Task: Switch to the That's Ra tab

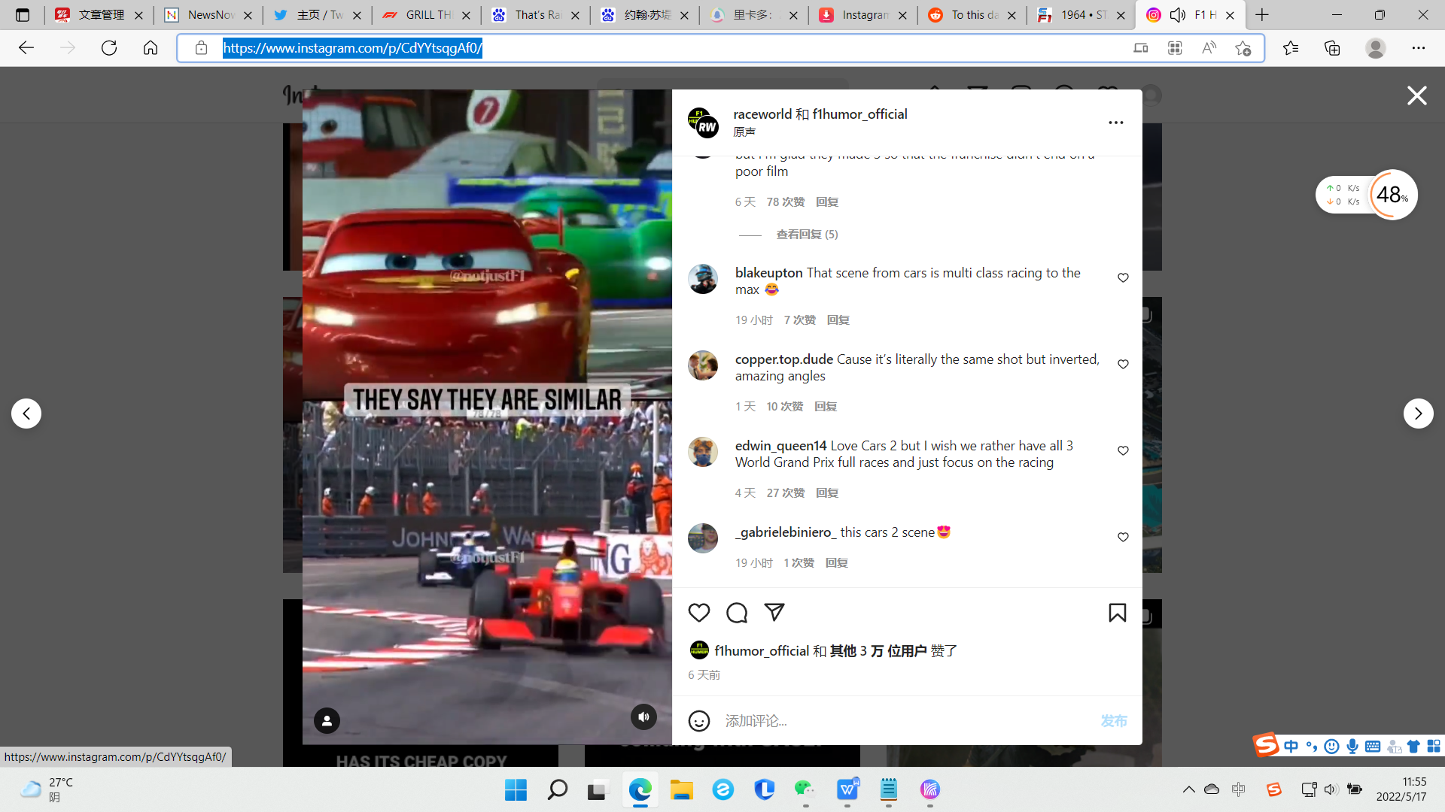Action: (536, 15)
